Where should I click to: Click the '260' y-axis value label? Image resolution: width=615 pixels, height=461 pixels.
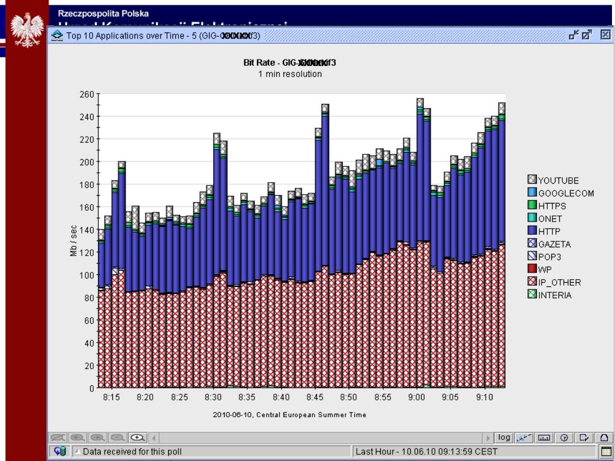tap(86, 94)
